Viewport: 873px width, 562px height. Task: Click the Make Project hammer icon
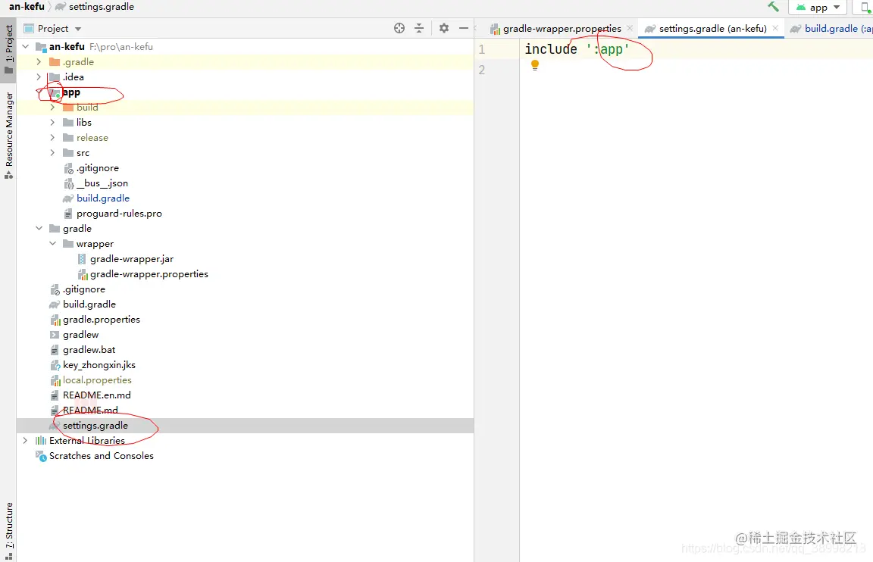pyautogui.click(x=773, y=7)
